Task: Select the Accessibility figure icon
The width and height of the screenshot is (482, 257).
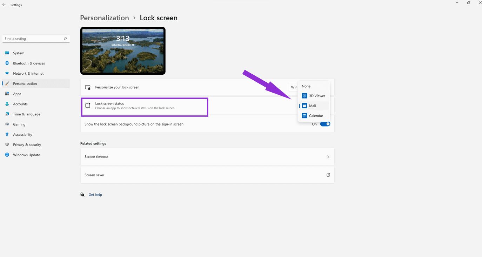Action: 7,135
